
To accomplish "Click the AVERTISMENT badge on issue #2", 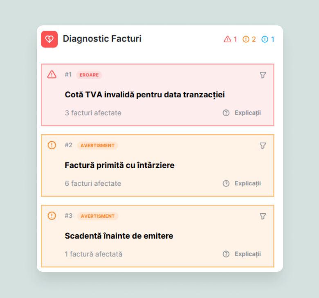I will coord(97,145).
